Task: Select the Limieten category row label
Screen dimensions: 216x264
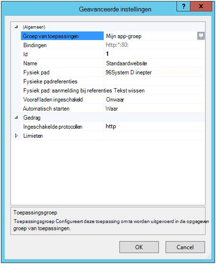Action: (33, 136)
